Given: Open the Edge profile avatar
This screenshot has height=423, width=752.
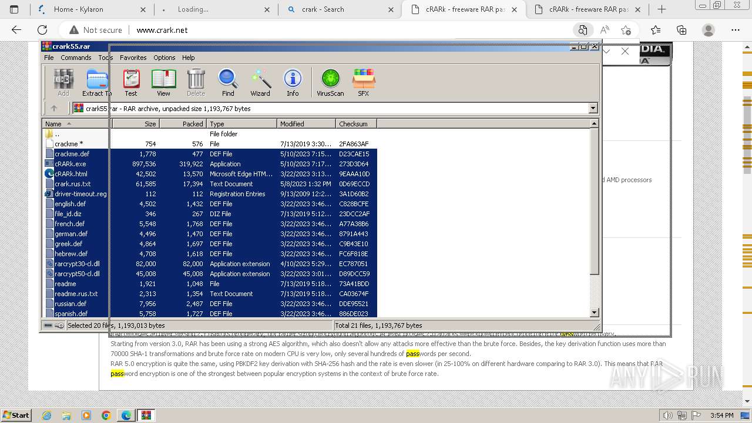Looking at the screenshot, I should [x=709, y=30].
